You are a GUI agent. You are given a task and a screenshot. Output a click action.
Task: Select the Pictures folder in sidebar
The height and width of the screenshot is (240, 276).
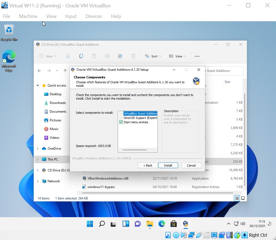click(x=53, y=120)
